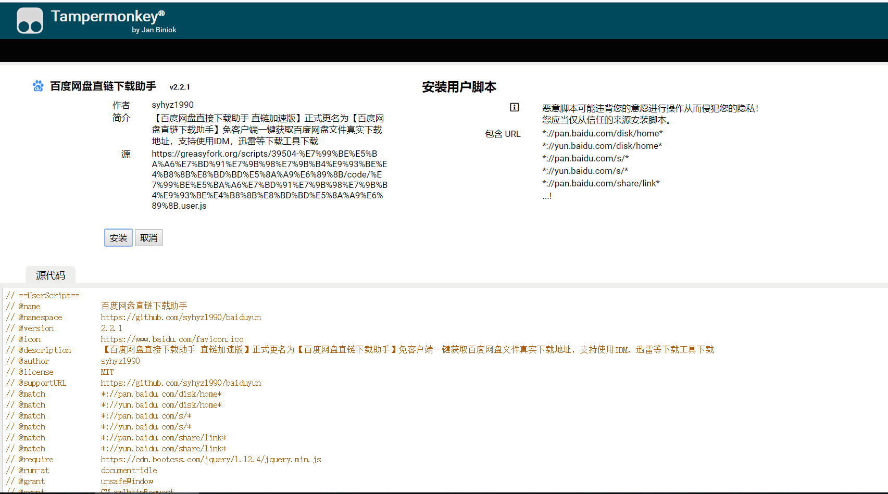The height and width of the screenshot is (494, 888).
Task: Click the 'by Jan Biniok' text
Action: (154, 30)
